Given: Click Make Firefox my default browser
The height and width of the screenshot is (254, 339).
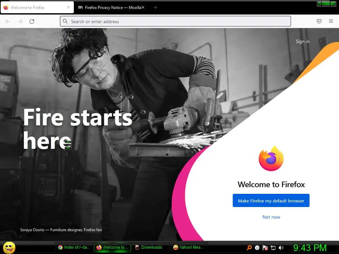Looking at the screenshot, I should pyautogui.click(x=271, y=201).
